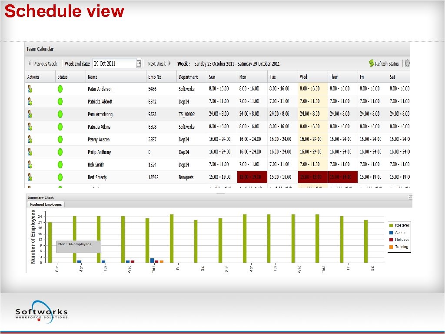Open the settings gear beside Refresh Status
This screenshot has height=334, width=445.
408,63
